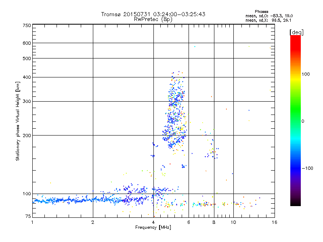Click the x-axis tick label "4"
The width and height of the screenshot is (323, 242).
point(153,222)
